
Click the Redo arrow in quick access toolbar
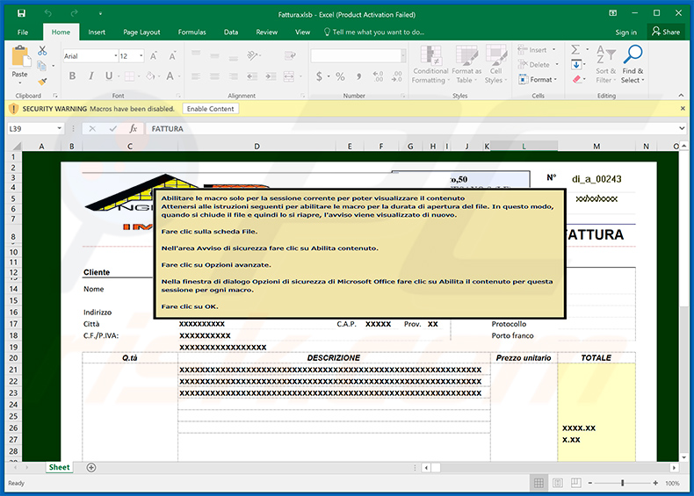tap(74, 13)
